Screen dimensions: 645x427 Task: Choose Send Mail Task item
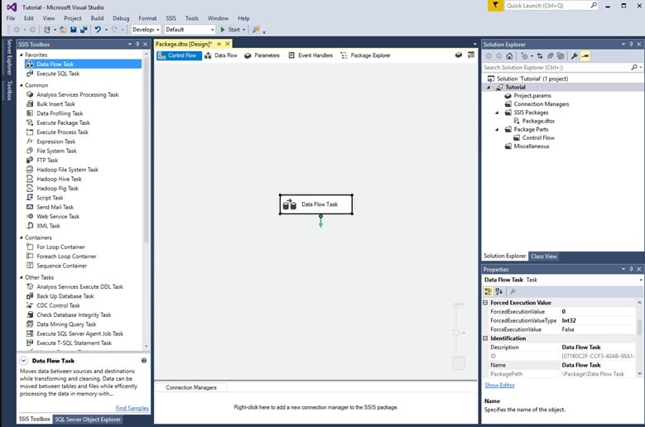click(x=55, y=207)
